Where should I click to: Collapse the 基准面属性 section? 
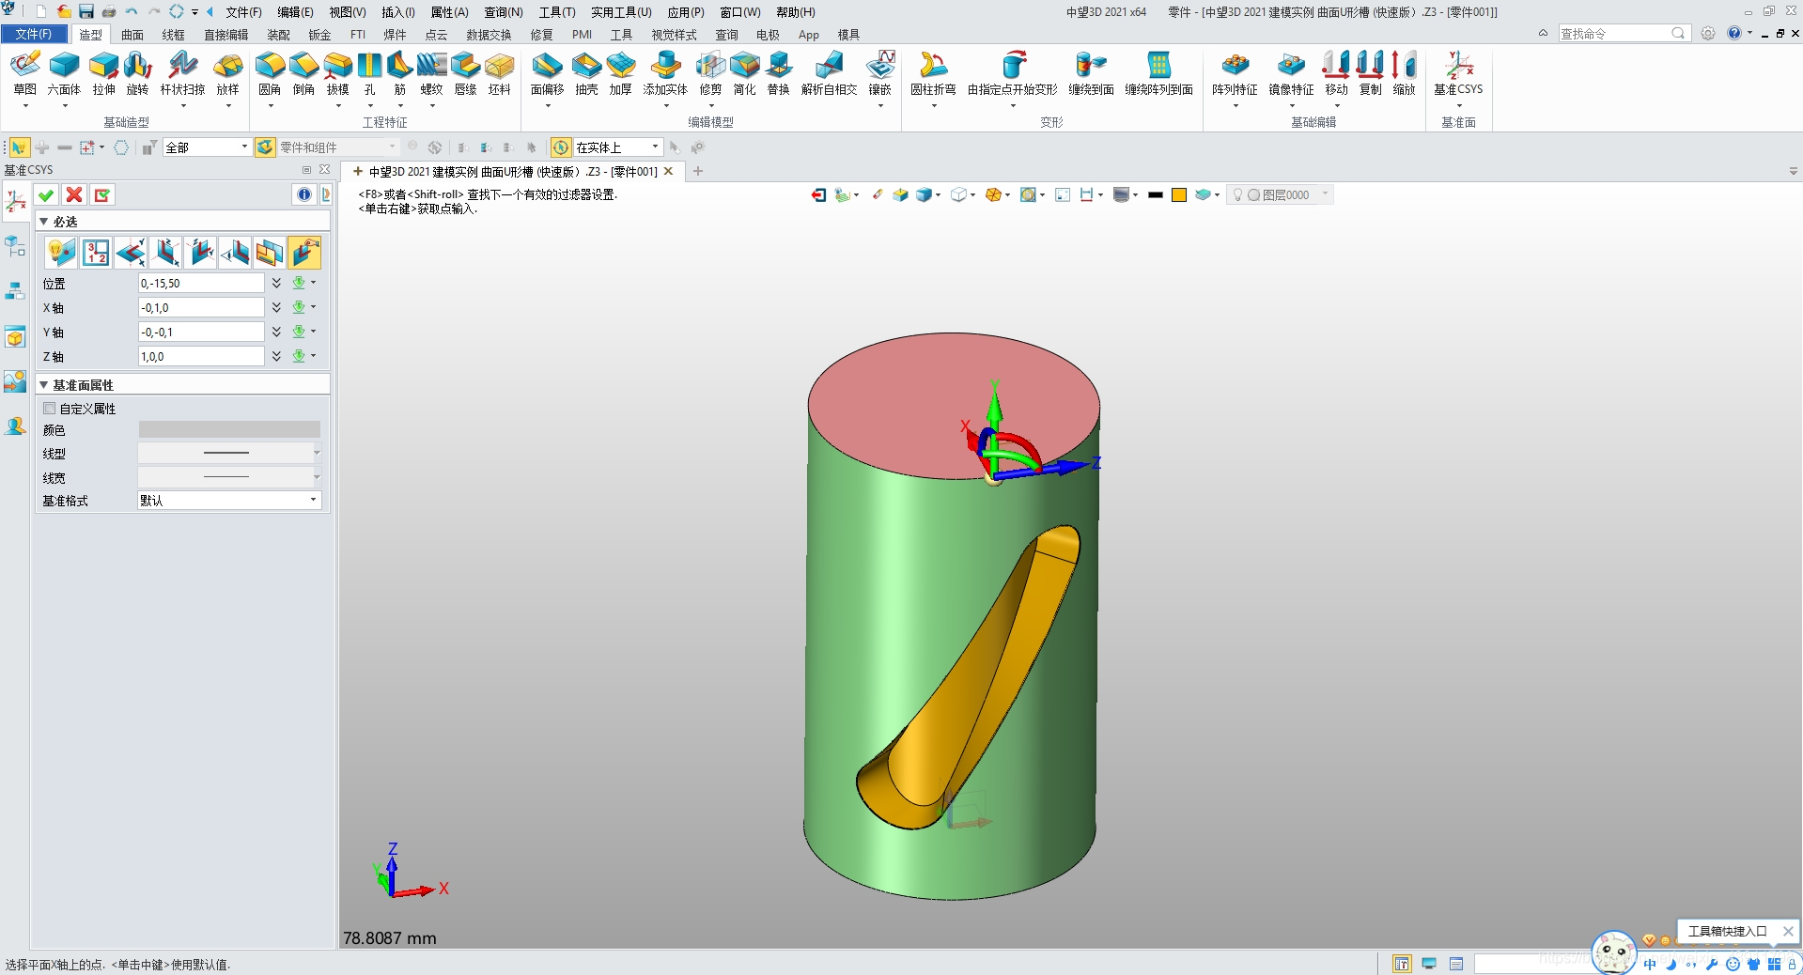click(x=43, y=385)
